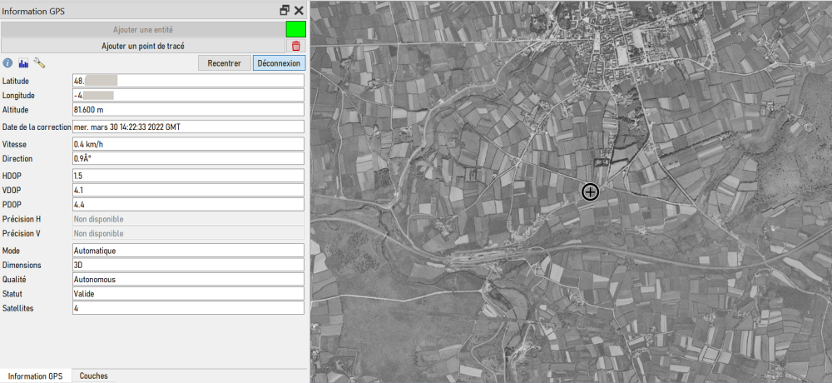
Task: Click the red trash icon to reset track
Action: [x=296, y=46]
